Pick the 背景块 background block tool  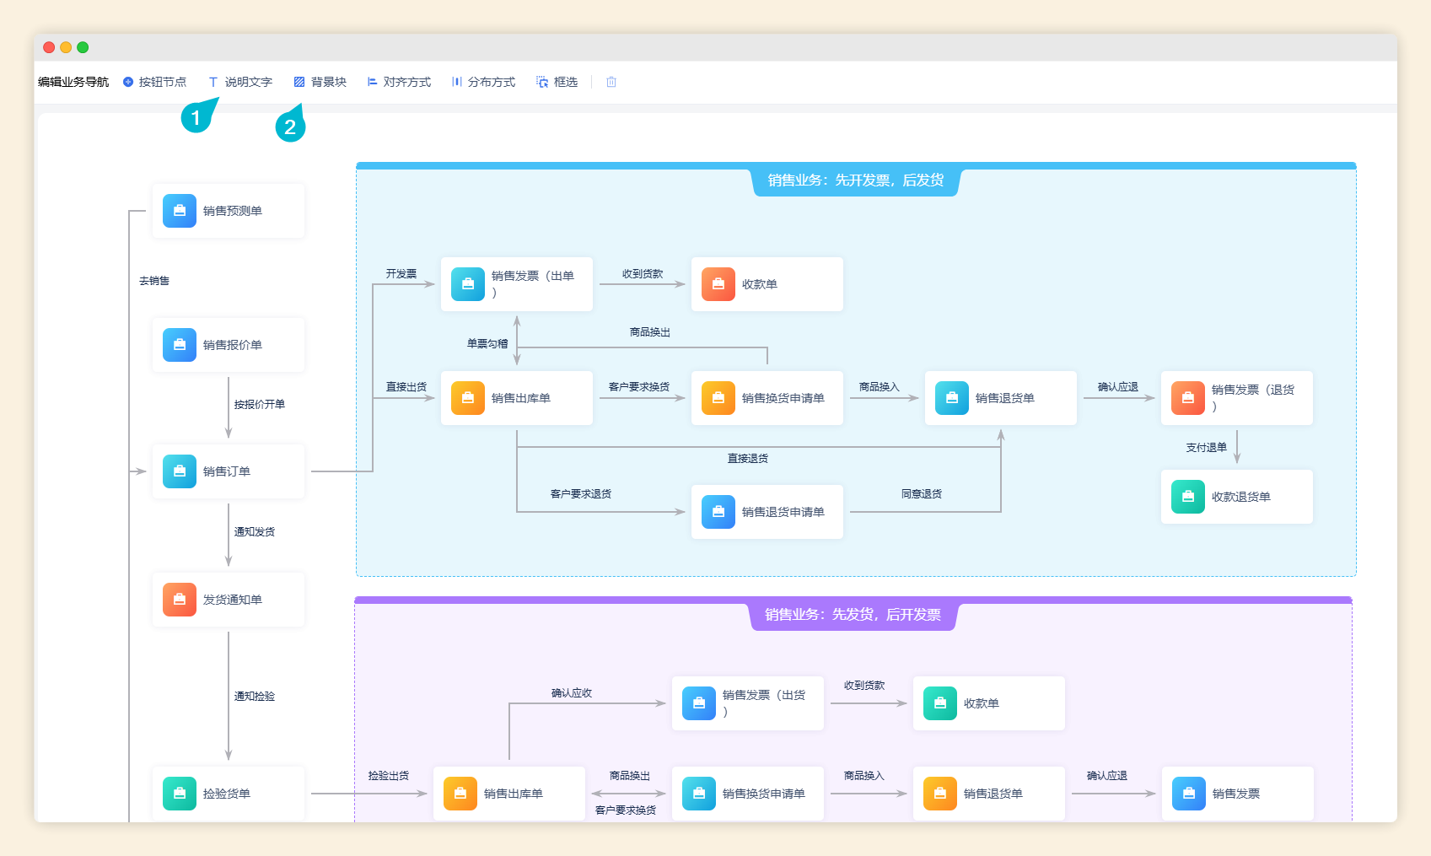[320, 82]
